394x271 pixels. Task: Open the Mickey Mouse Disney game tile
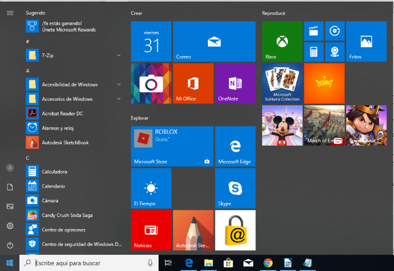pos(282,125)
